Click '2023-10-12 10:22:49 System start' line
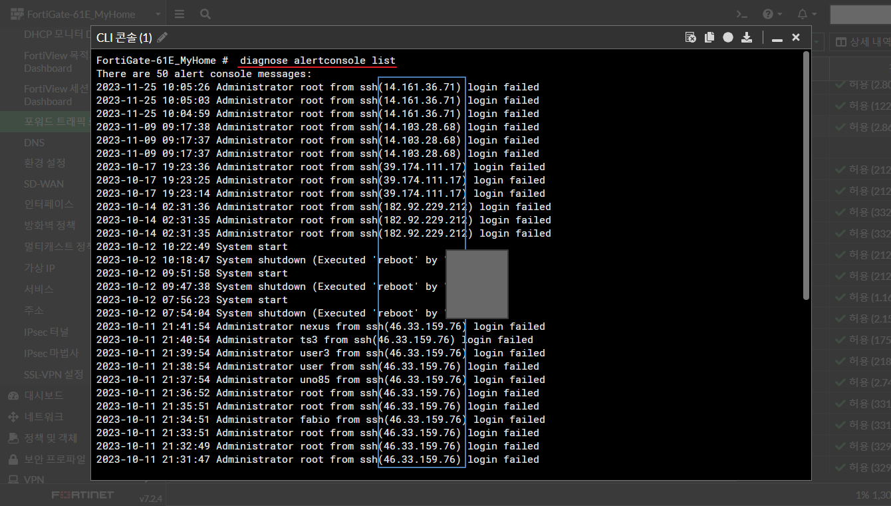The width and height of the screenshot is (891, 506). [x=192, y=247]
